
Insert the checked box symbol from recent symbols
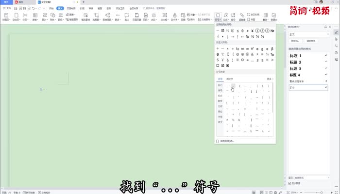[222, 31]
